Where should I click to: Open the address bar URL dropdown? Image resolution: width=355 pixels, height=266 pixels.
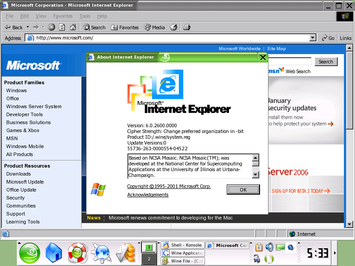pyautogui.click(x=313, y=38)
